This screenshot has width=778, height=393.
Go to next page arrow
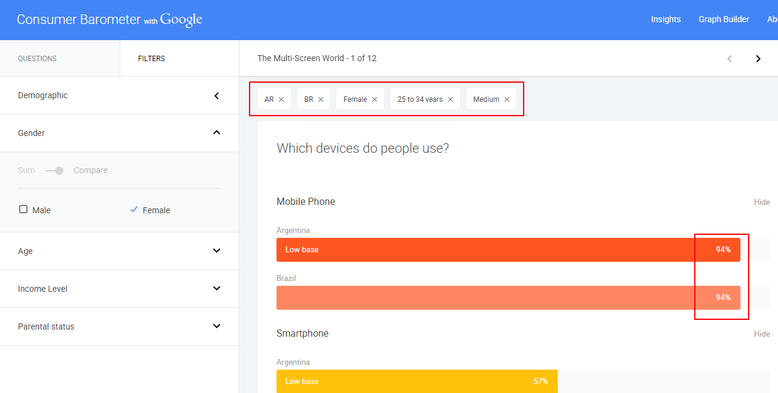tap(758, 59)
